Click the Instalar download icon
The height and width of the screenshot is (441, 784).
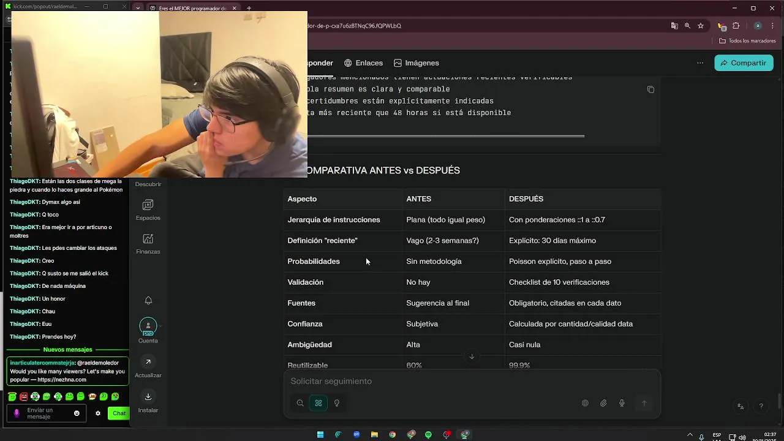coord(148,396)
